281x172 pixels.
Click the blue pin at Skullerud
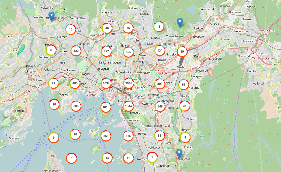click(179, 153)
